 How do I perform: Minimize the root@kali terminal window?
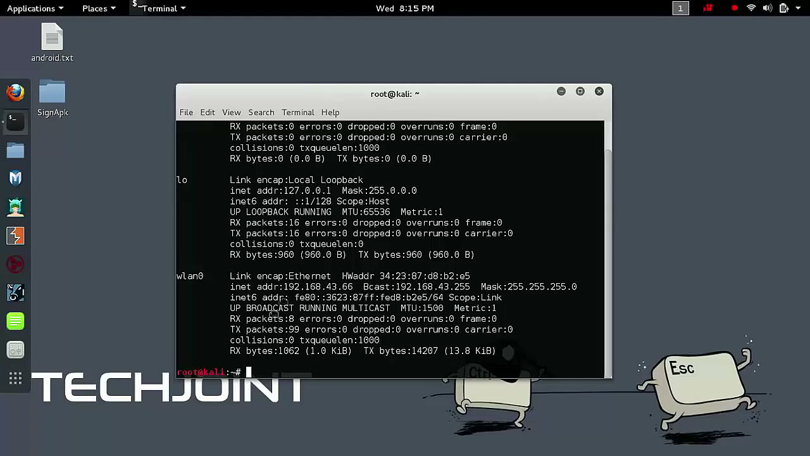tap(561, 91)
